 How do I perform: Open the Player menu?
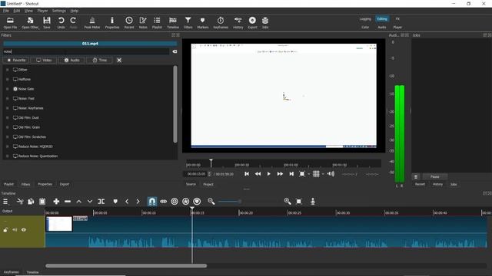[42, 11]
